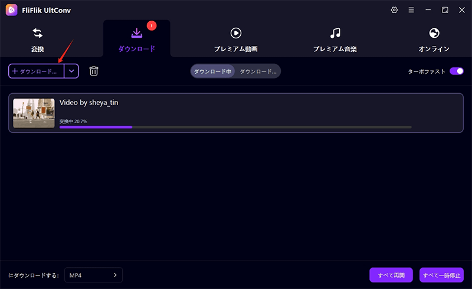Click the すべて再開 button
The image size is (472, 289).
pos(391,275)
